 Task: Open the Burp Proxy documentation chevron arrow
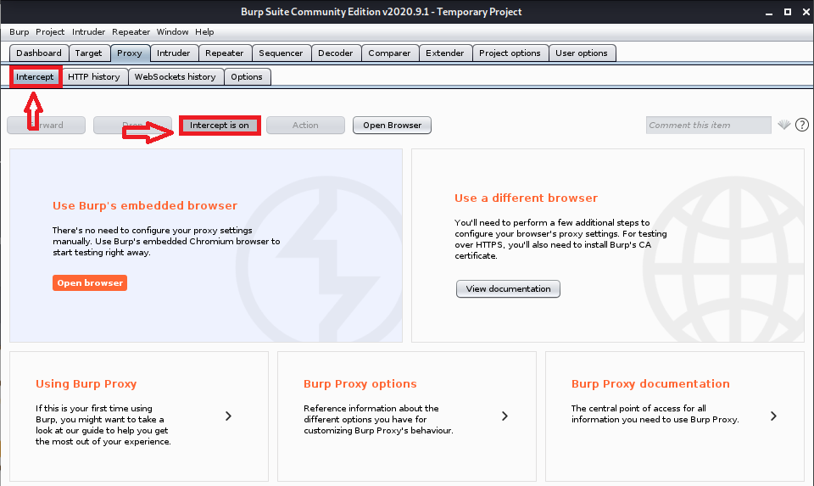click(x=773, y=416)
